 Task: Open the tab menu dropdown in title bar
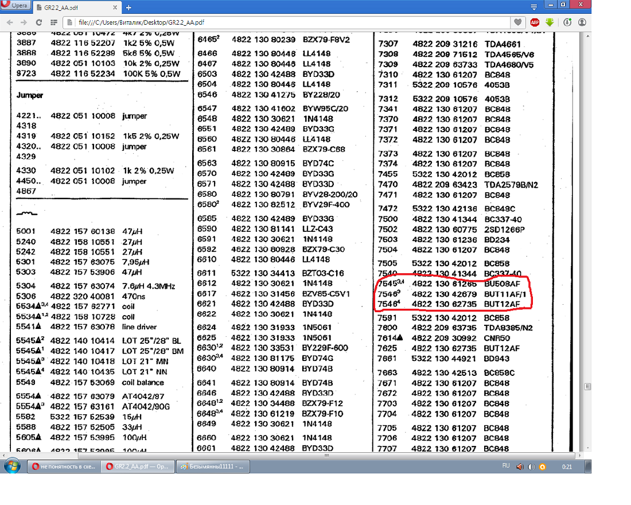[534, 7]
